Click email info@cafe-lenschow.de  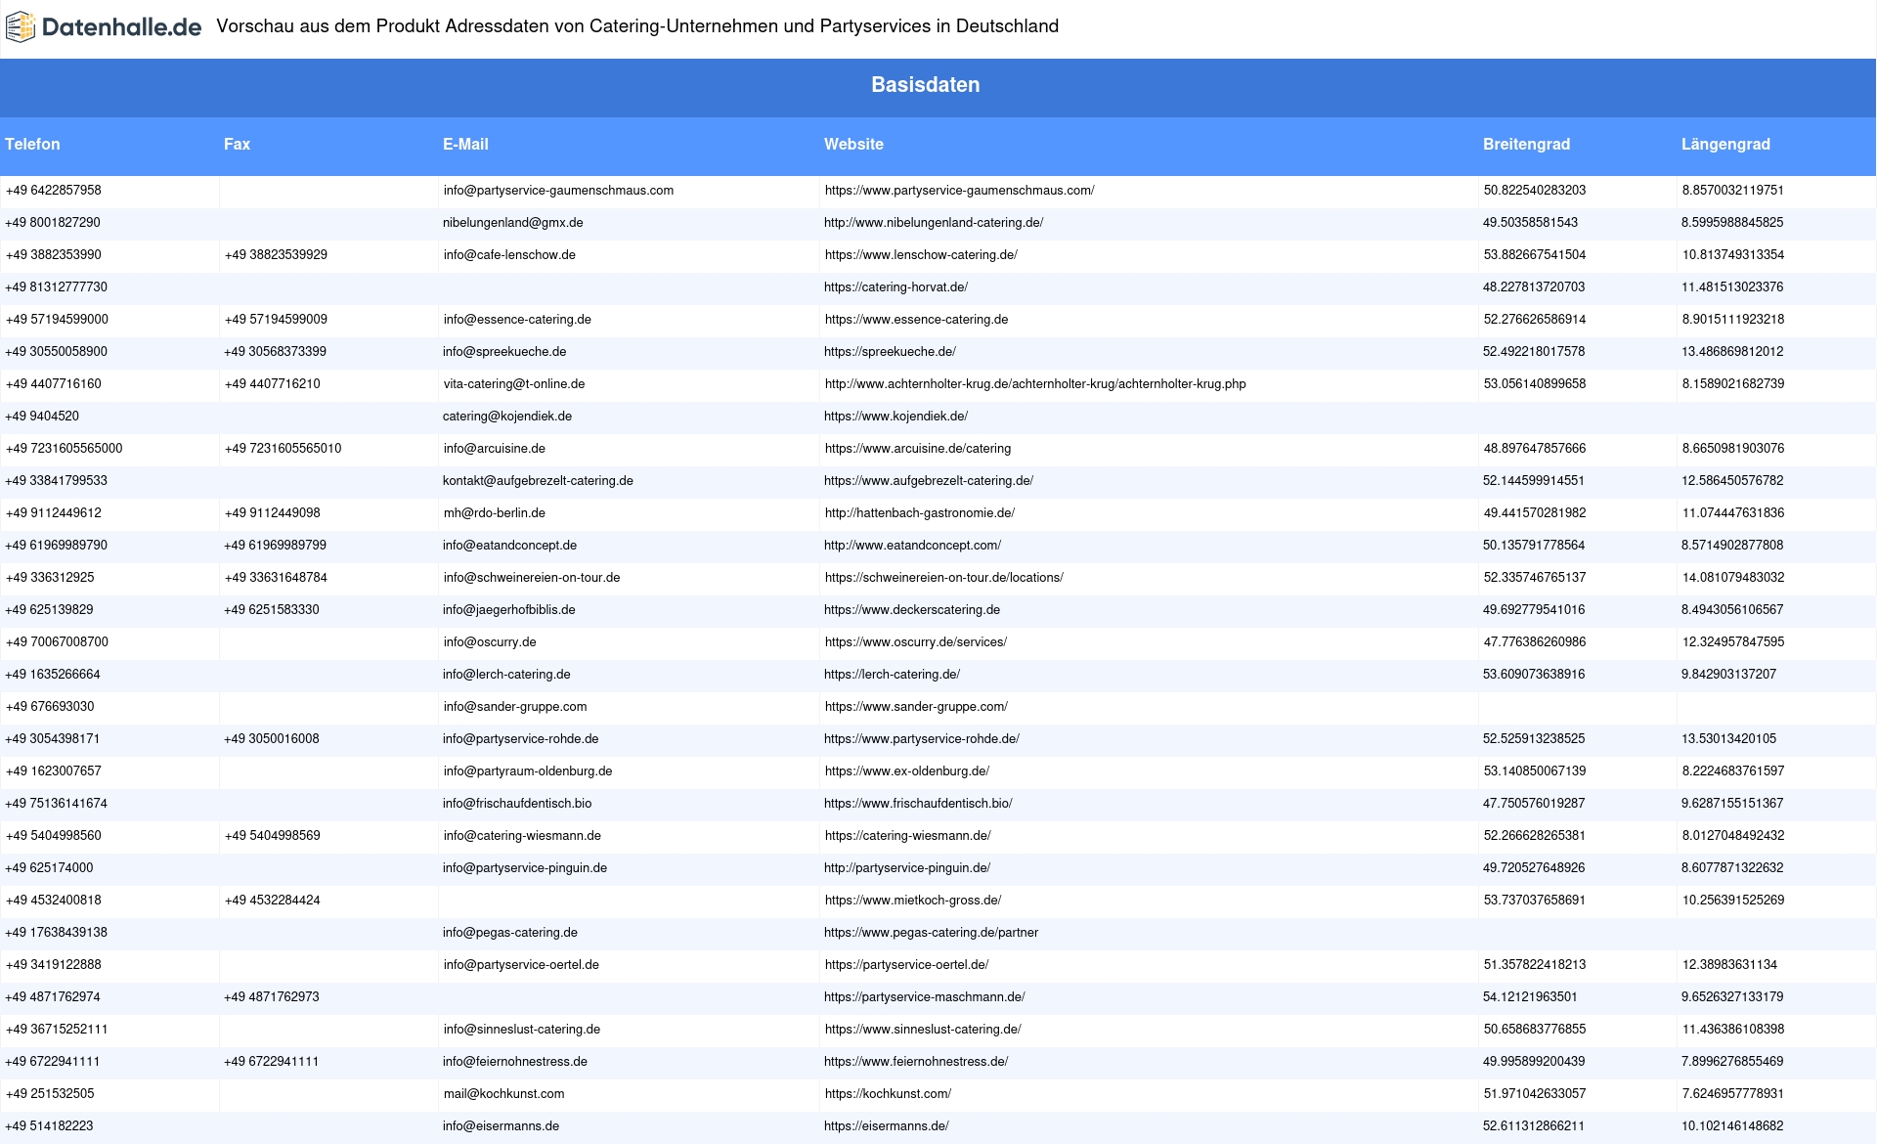coord(509,255)
